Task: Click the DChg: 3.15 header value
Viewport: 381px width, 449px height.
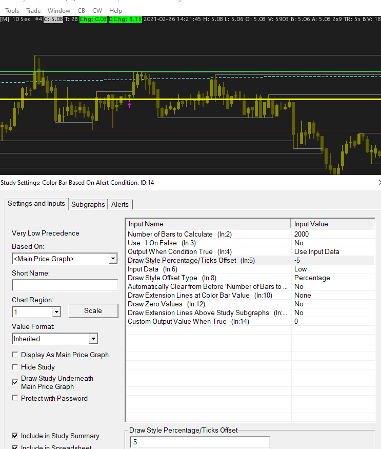Action: tap(125, 19)
